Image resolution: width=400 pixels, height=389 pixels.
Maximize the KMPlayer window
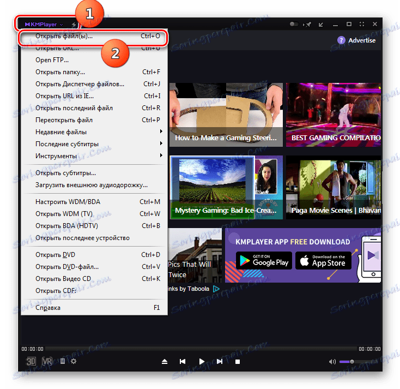pyautogui.click(x=349, y=24)
